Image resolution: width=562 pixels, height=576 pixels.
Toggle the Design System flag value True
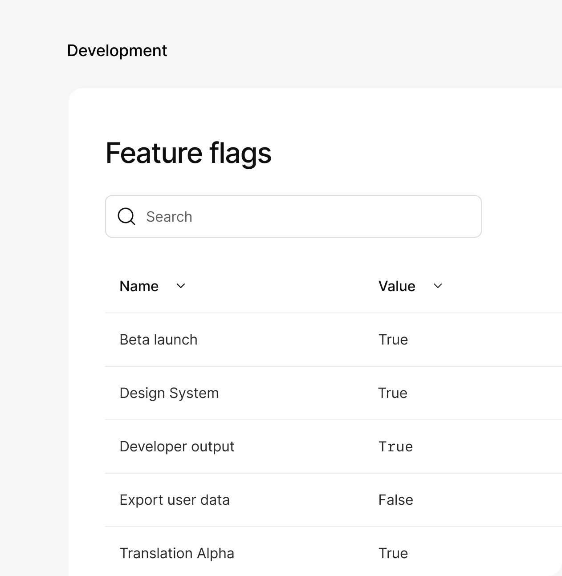[x=393, y=393]
